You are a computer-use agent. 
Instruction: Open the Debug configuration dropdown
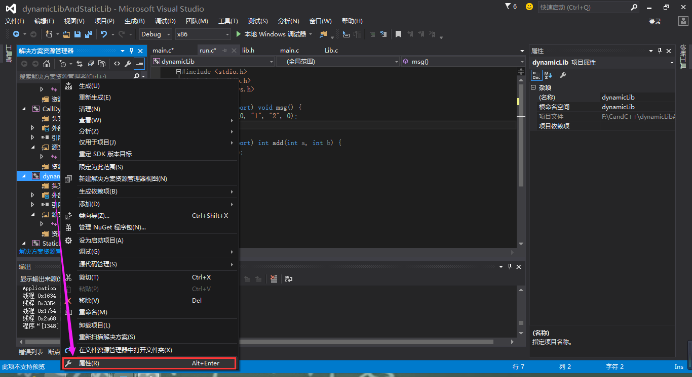pos(157,34)
